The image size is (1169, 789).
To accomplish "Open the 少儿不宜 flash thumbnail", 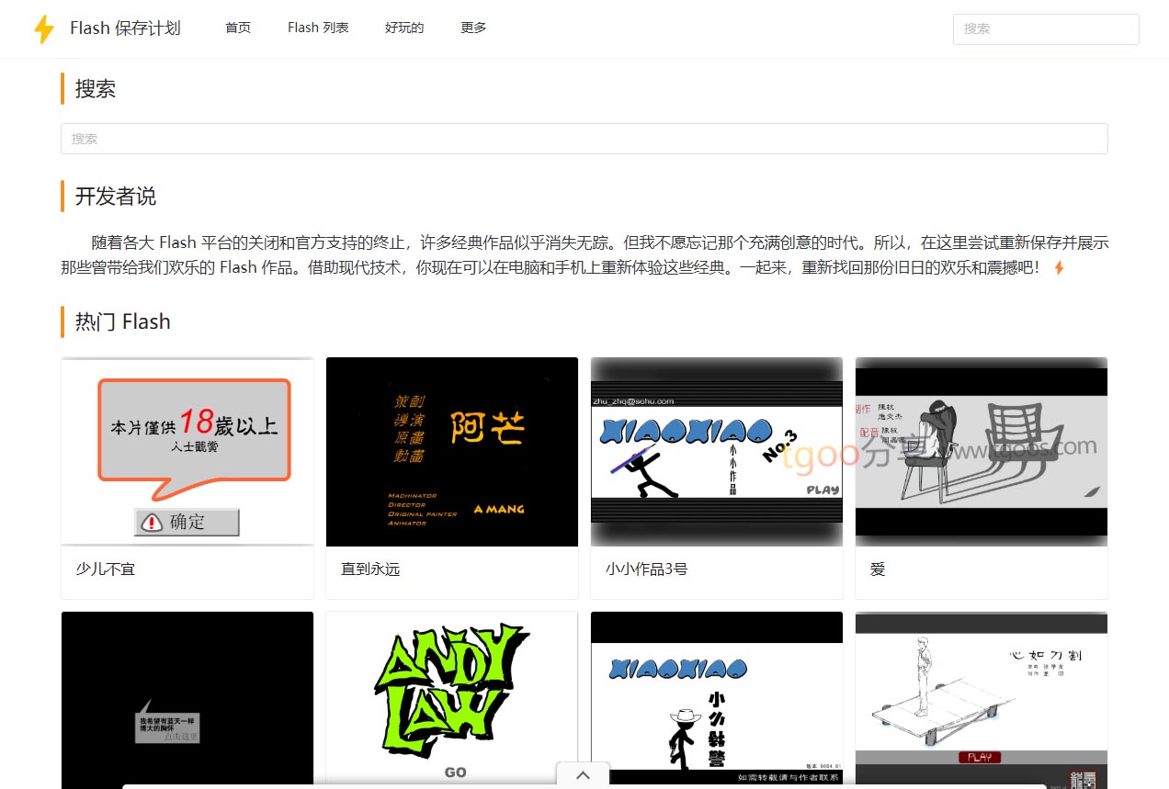I will 187,451.
